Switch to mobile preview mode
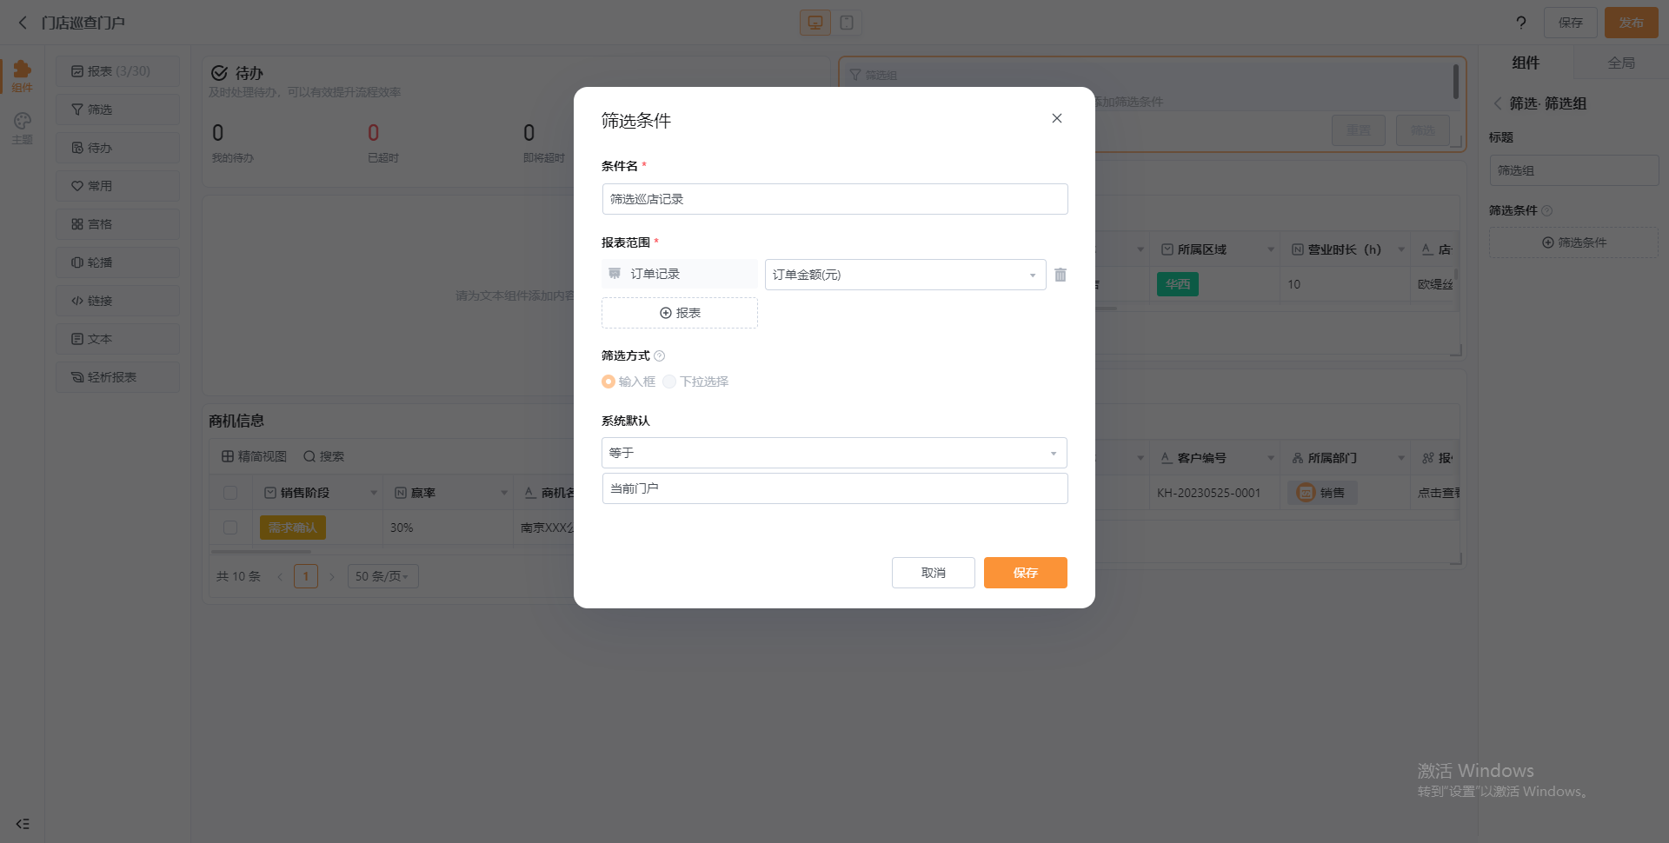 pyautogui.click(x=847, y=23)
